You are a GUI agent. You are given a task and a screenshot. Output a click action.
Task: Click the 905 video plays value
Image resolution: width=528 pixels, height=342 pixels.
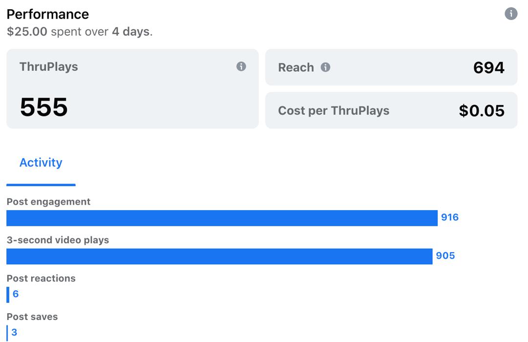[x=445, y=256]
